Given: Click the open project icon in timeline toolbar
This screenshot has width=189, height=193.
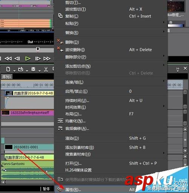Looking at the screenshot, I should pos(21,69).
